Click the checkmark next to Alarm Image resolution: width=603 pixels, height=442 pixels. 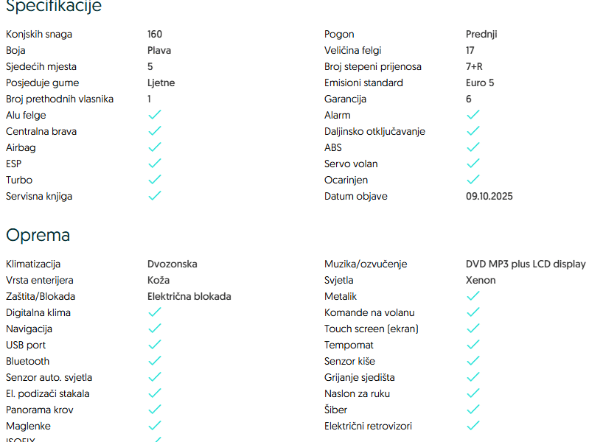(x=473, y=115)
